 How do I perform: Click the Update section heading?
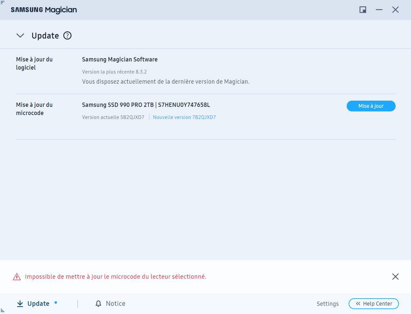(45, 36)
